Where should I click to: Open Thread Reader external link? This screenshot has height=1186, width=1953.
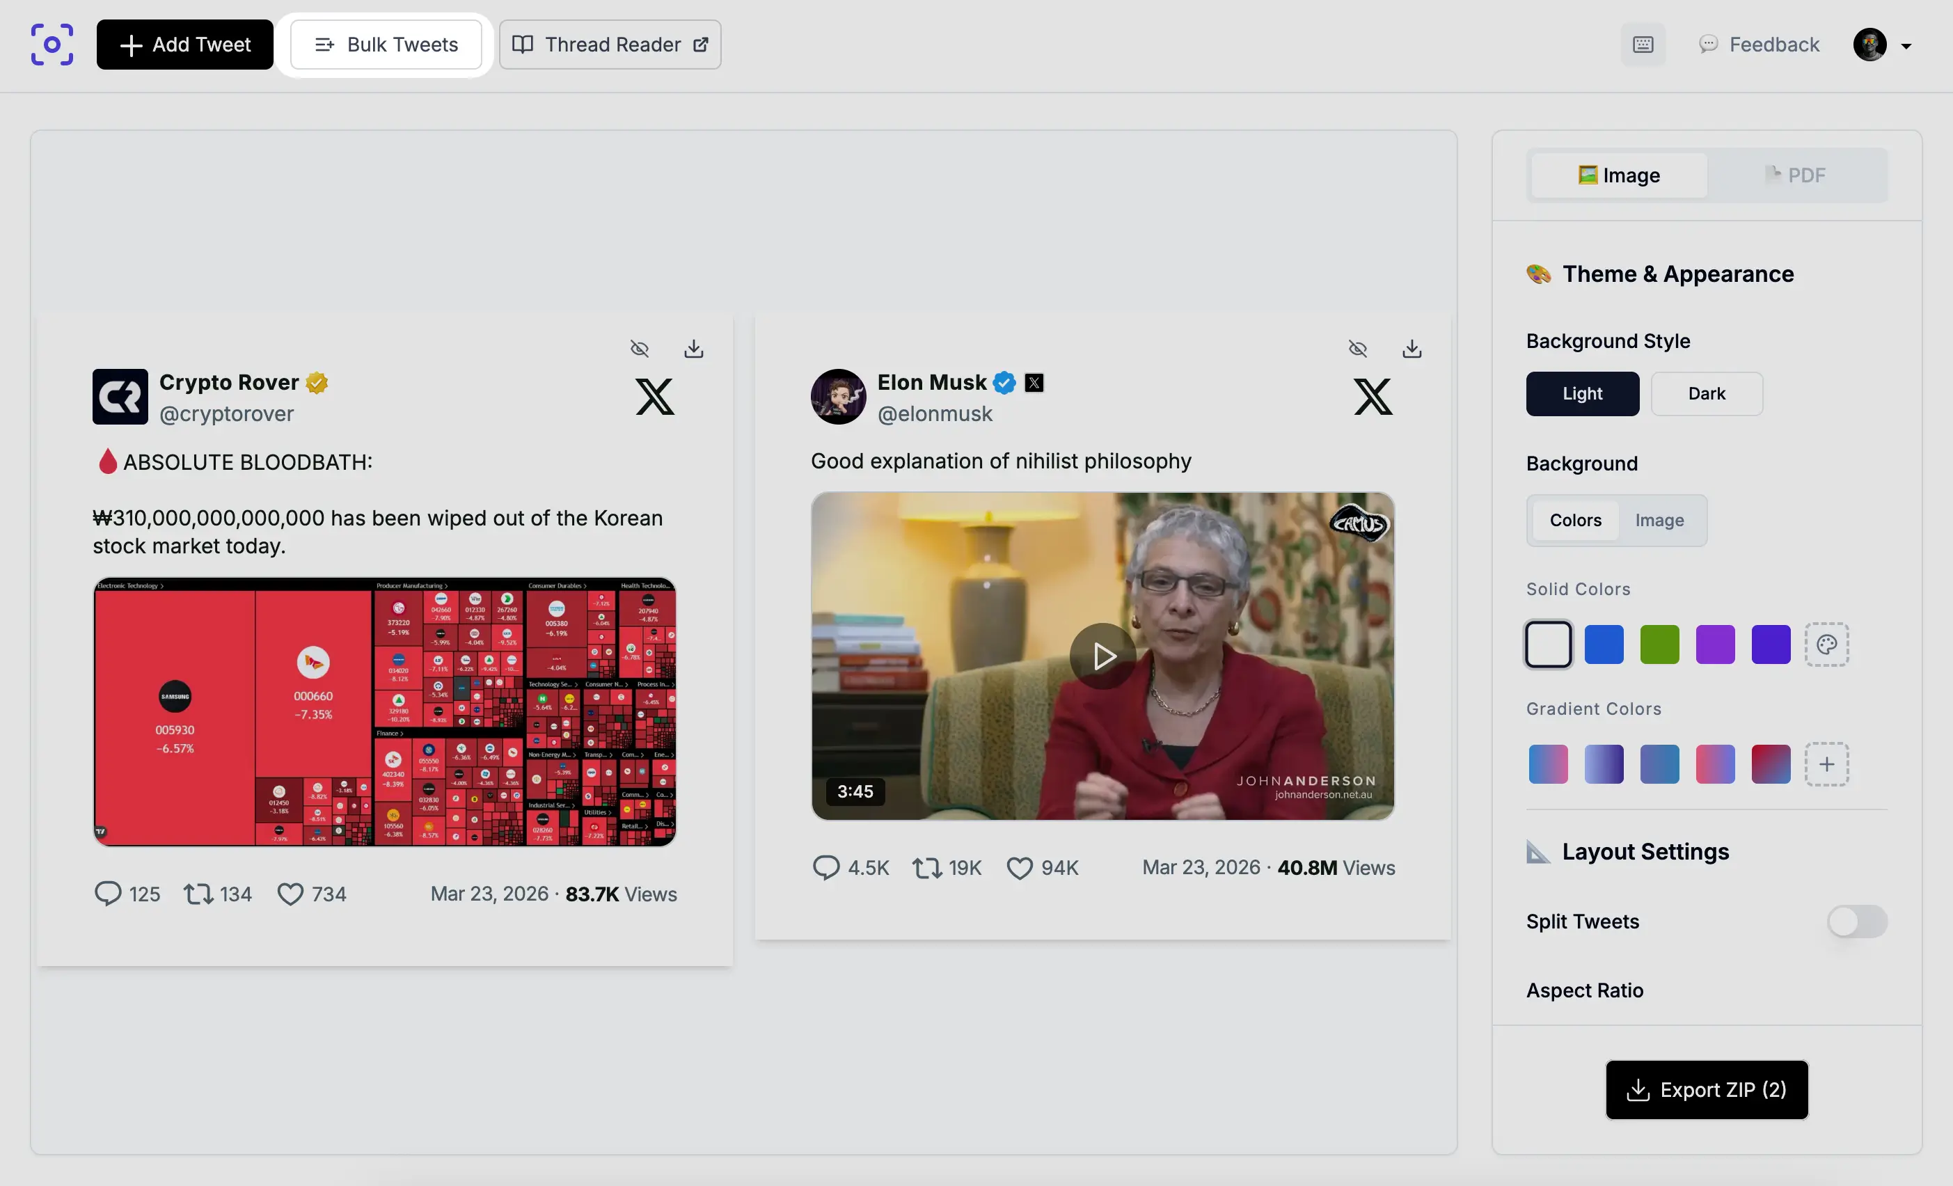[x=610, y=45]
